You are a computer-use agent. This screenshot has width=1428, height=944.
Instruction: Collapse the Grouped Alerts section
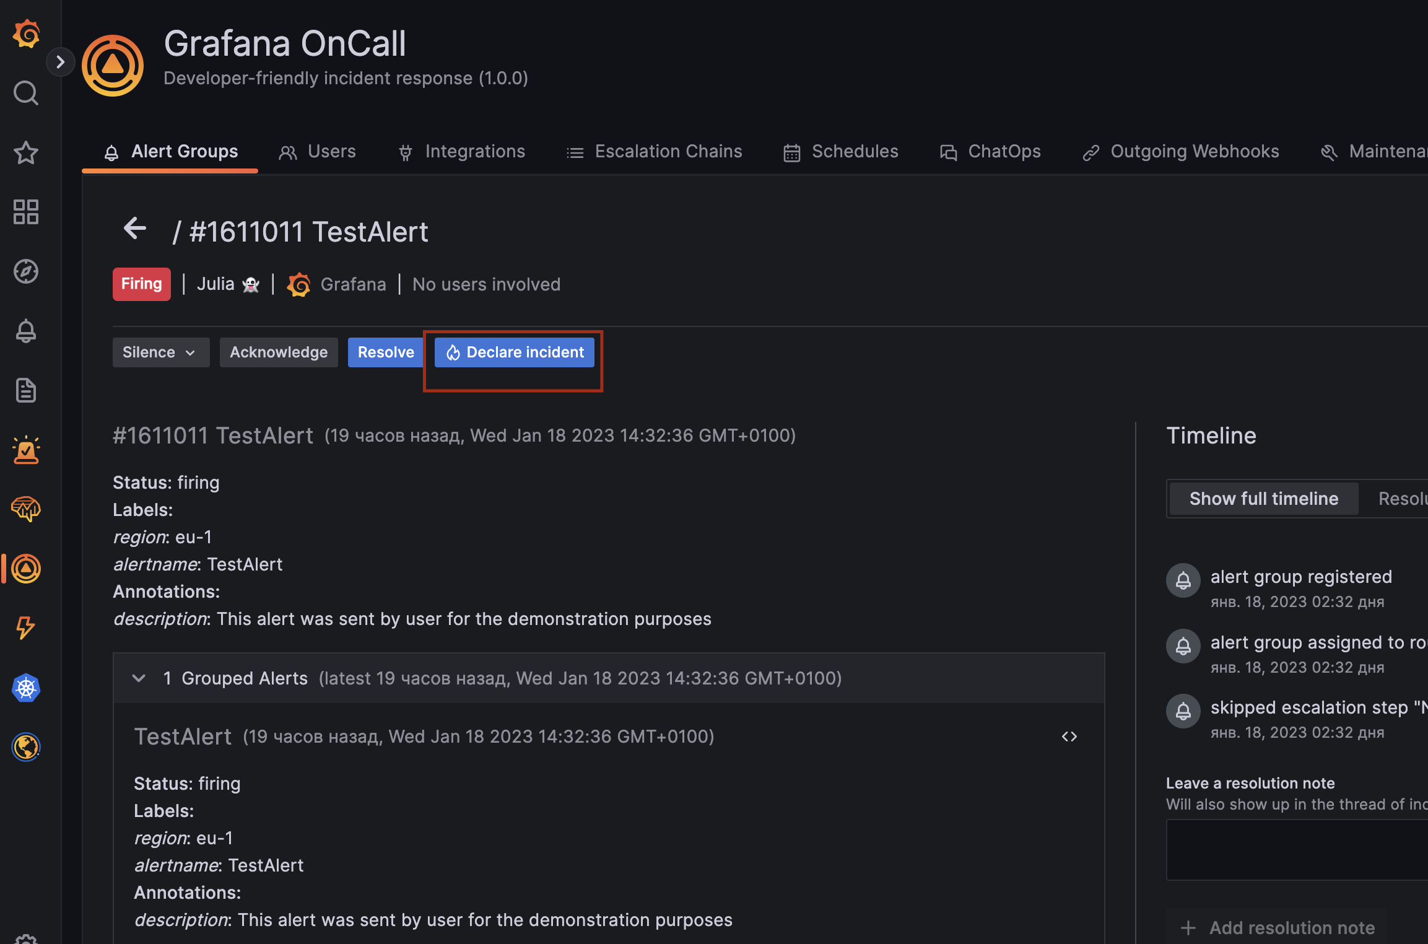pos(139,678)
